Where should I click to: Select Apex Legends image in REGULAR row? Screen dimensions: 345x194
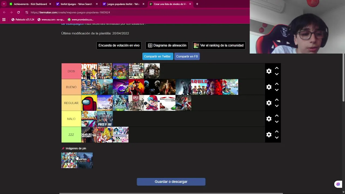tap(136, 103)
